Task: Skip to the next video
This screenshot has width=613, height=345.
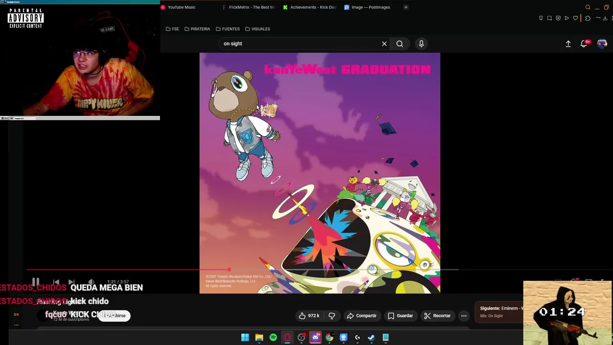Action: pos(71,282)
